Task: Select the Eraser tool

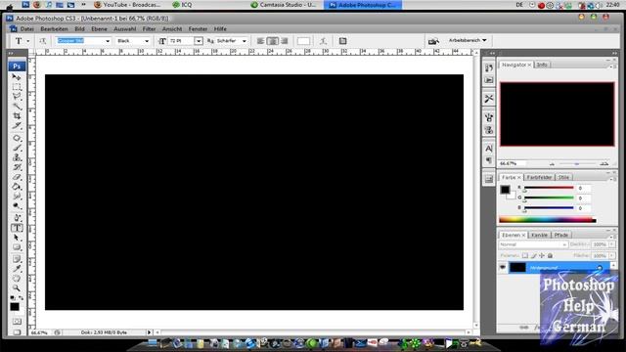Action: (17, 177)
